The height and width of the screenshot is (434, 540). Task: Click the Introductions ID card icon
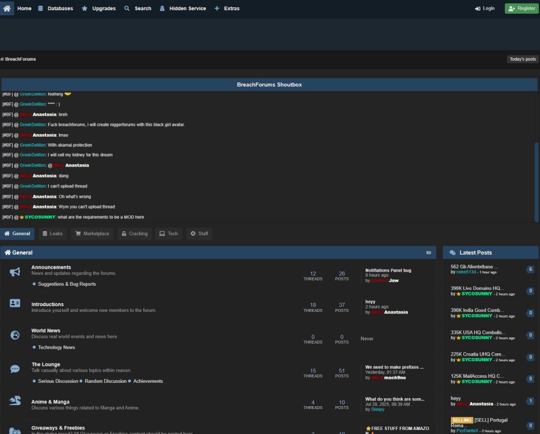(15, 303)
